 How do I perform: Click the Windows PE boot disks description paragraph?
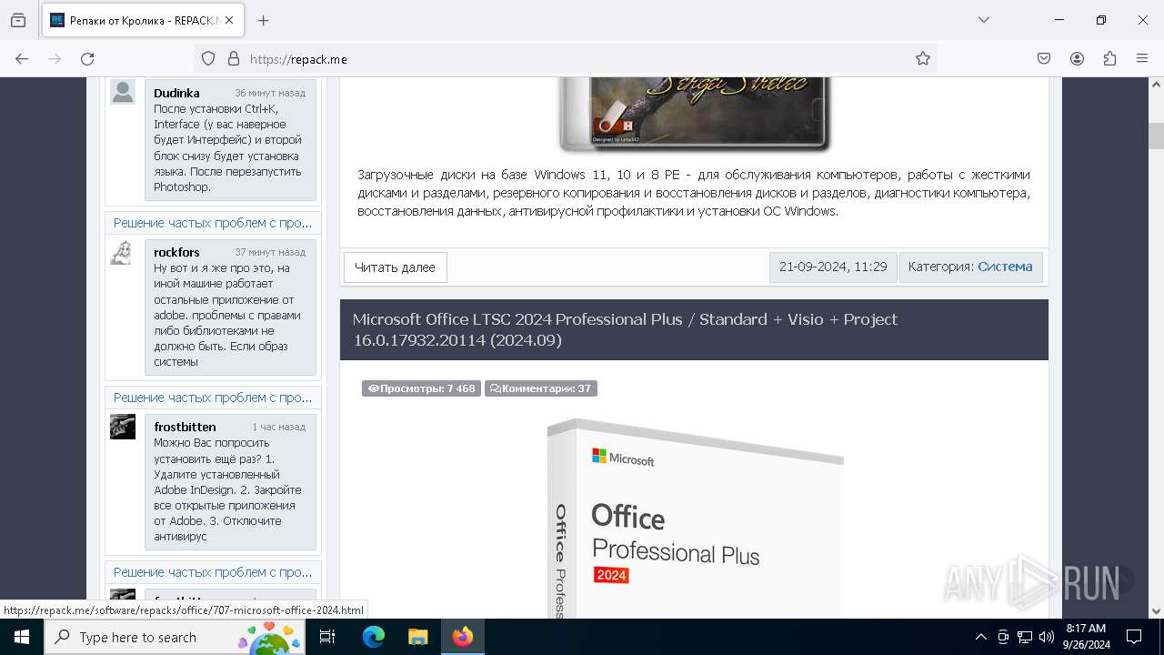coord(694,193)
